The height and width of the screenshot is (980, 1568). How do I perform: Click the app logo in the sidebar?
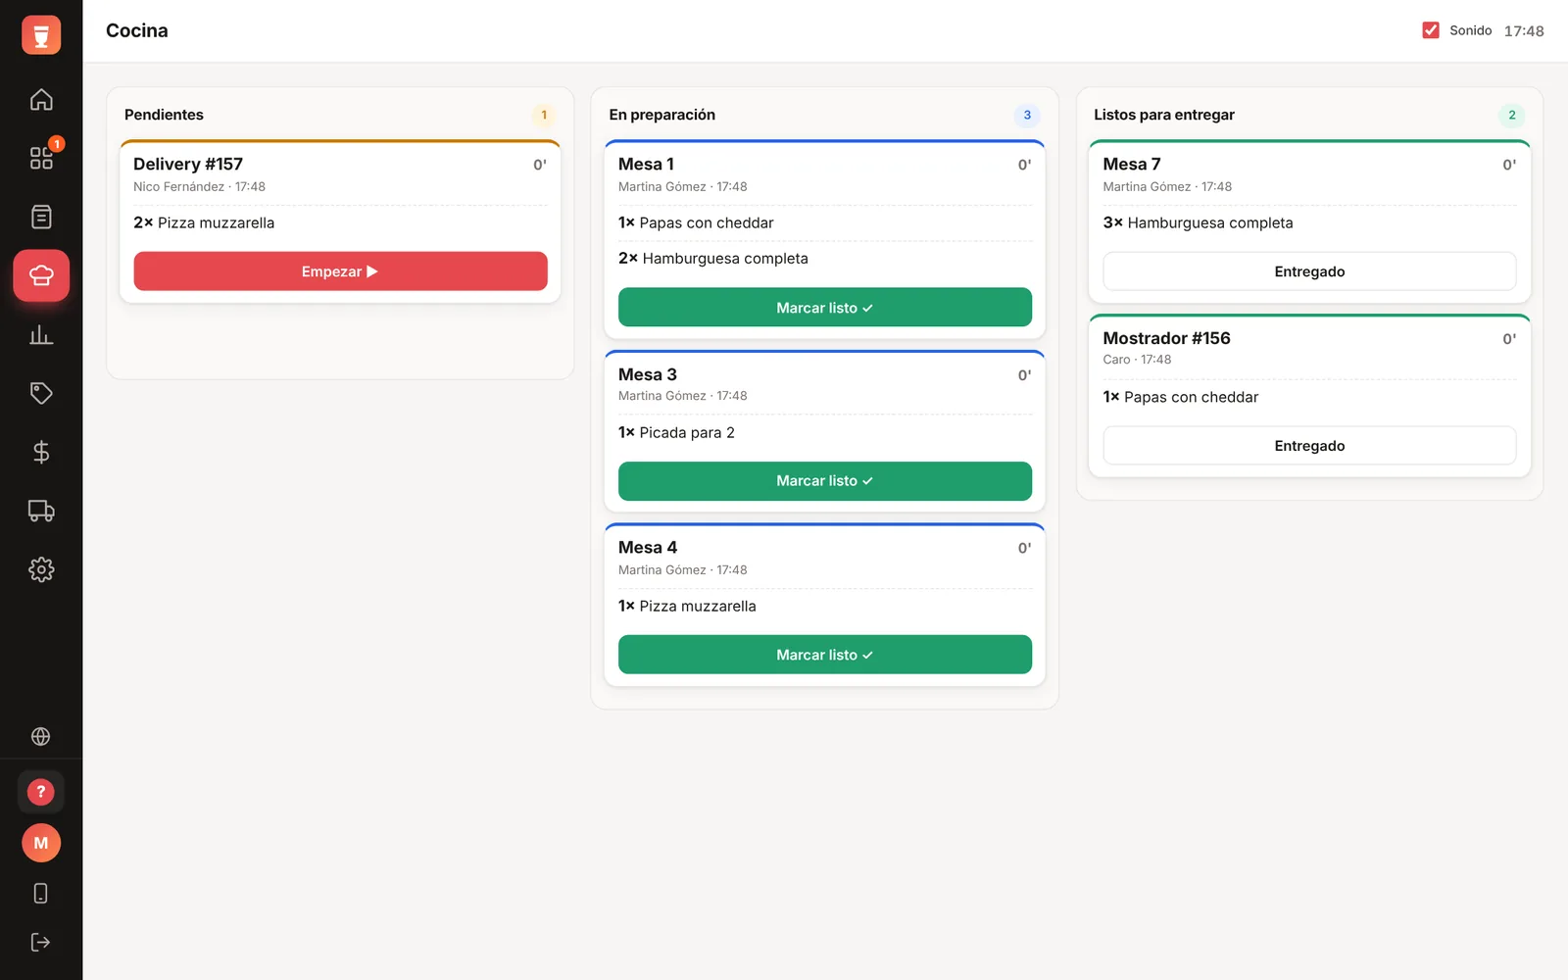coord(41,35)
